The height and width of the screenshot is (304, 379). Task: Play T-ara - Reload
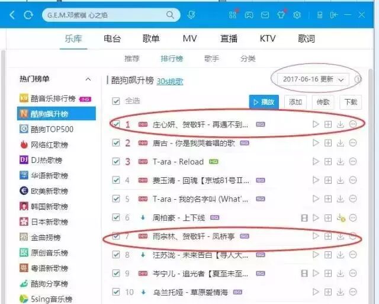pos(316,161)
